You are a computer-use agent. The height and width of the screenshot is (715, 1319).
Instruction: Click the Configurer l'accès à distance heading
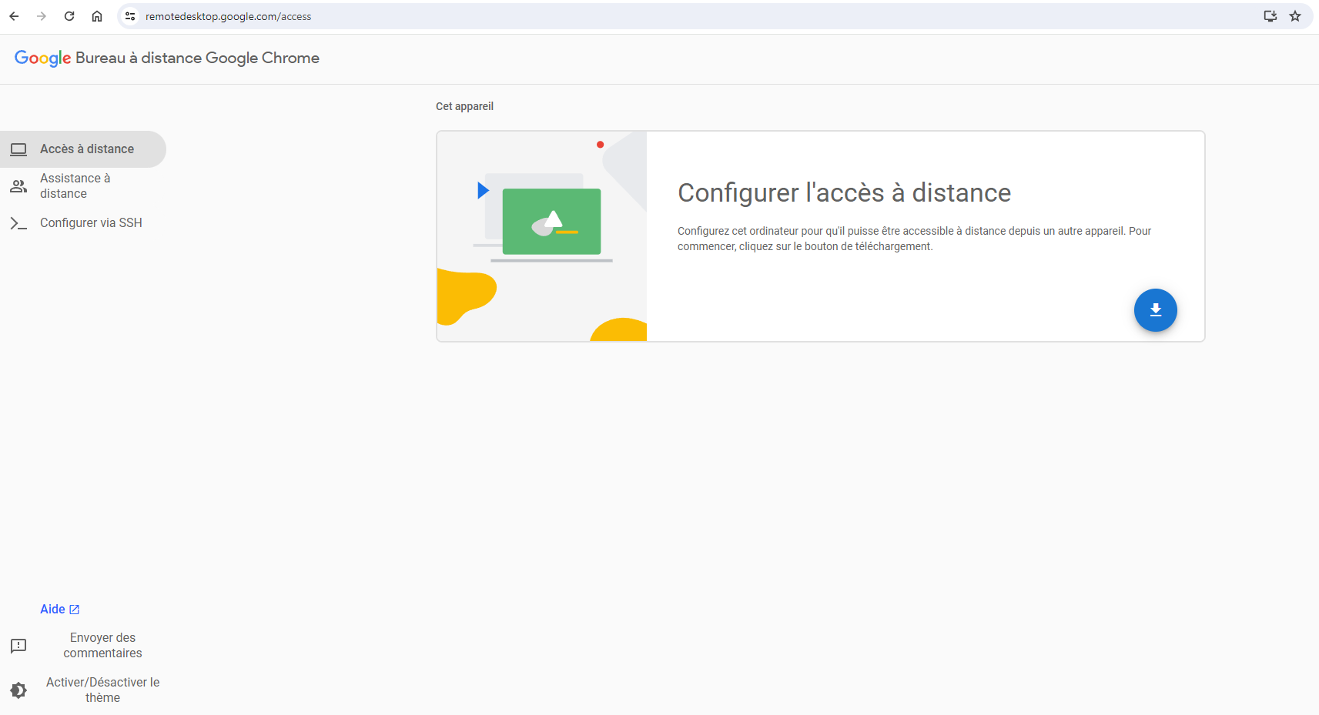point(844,193)
